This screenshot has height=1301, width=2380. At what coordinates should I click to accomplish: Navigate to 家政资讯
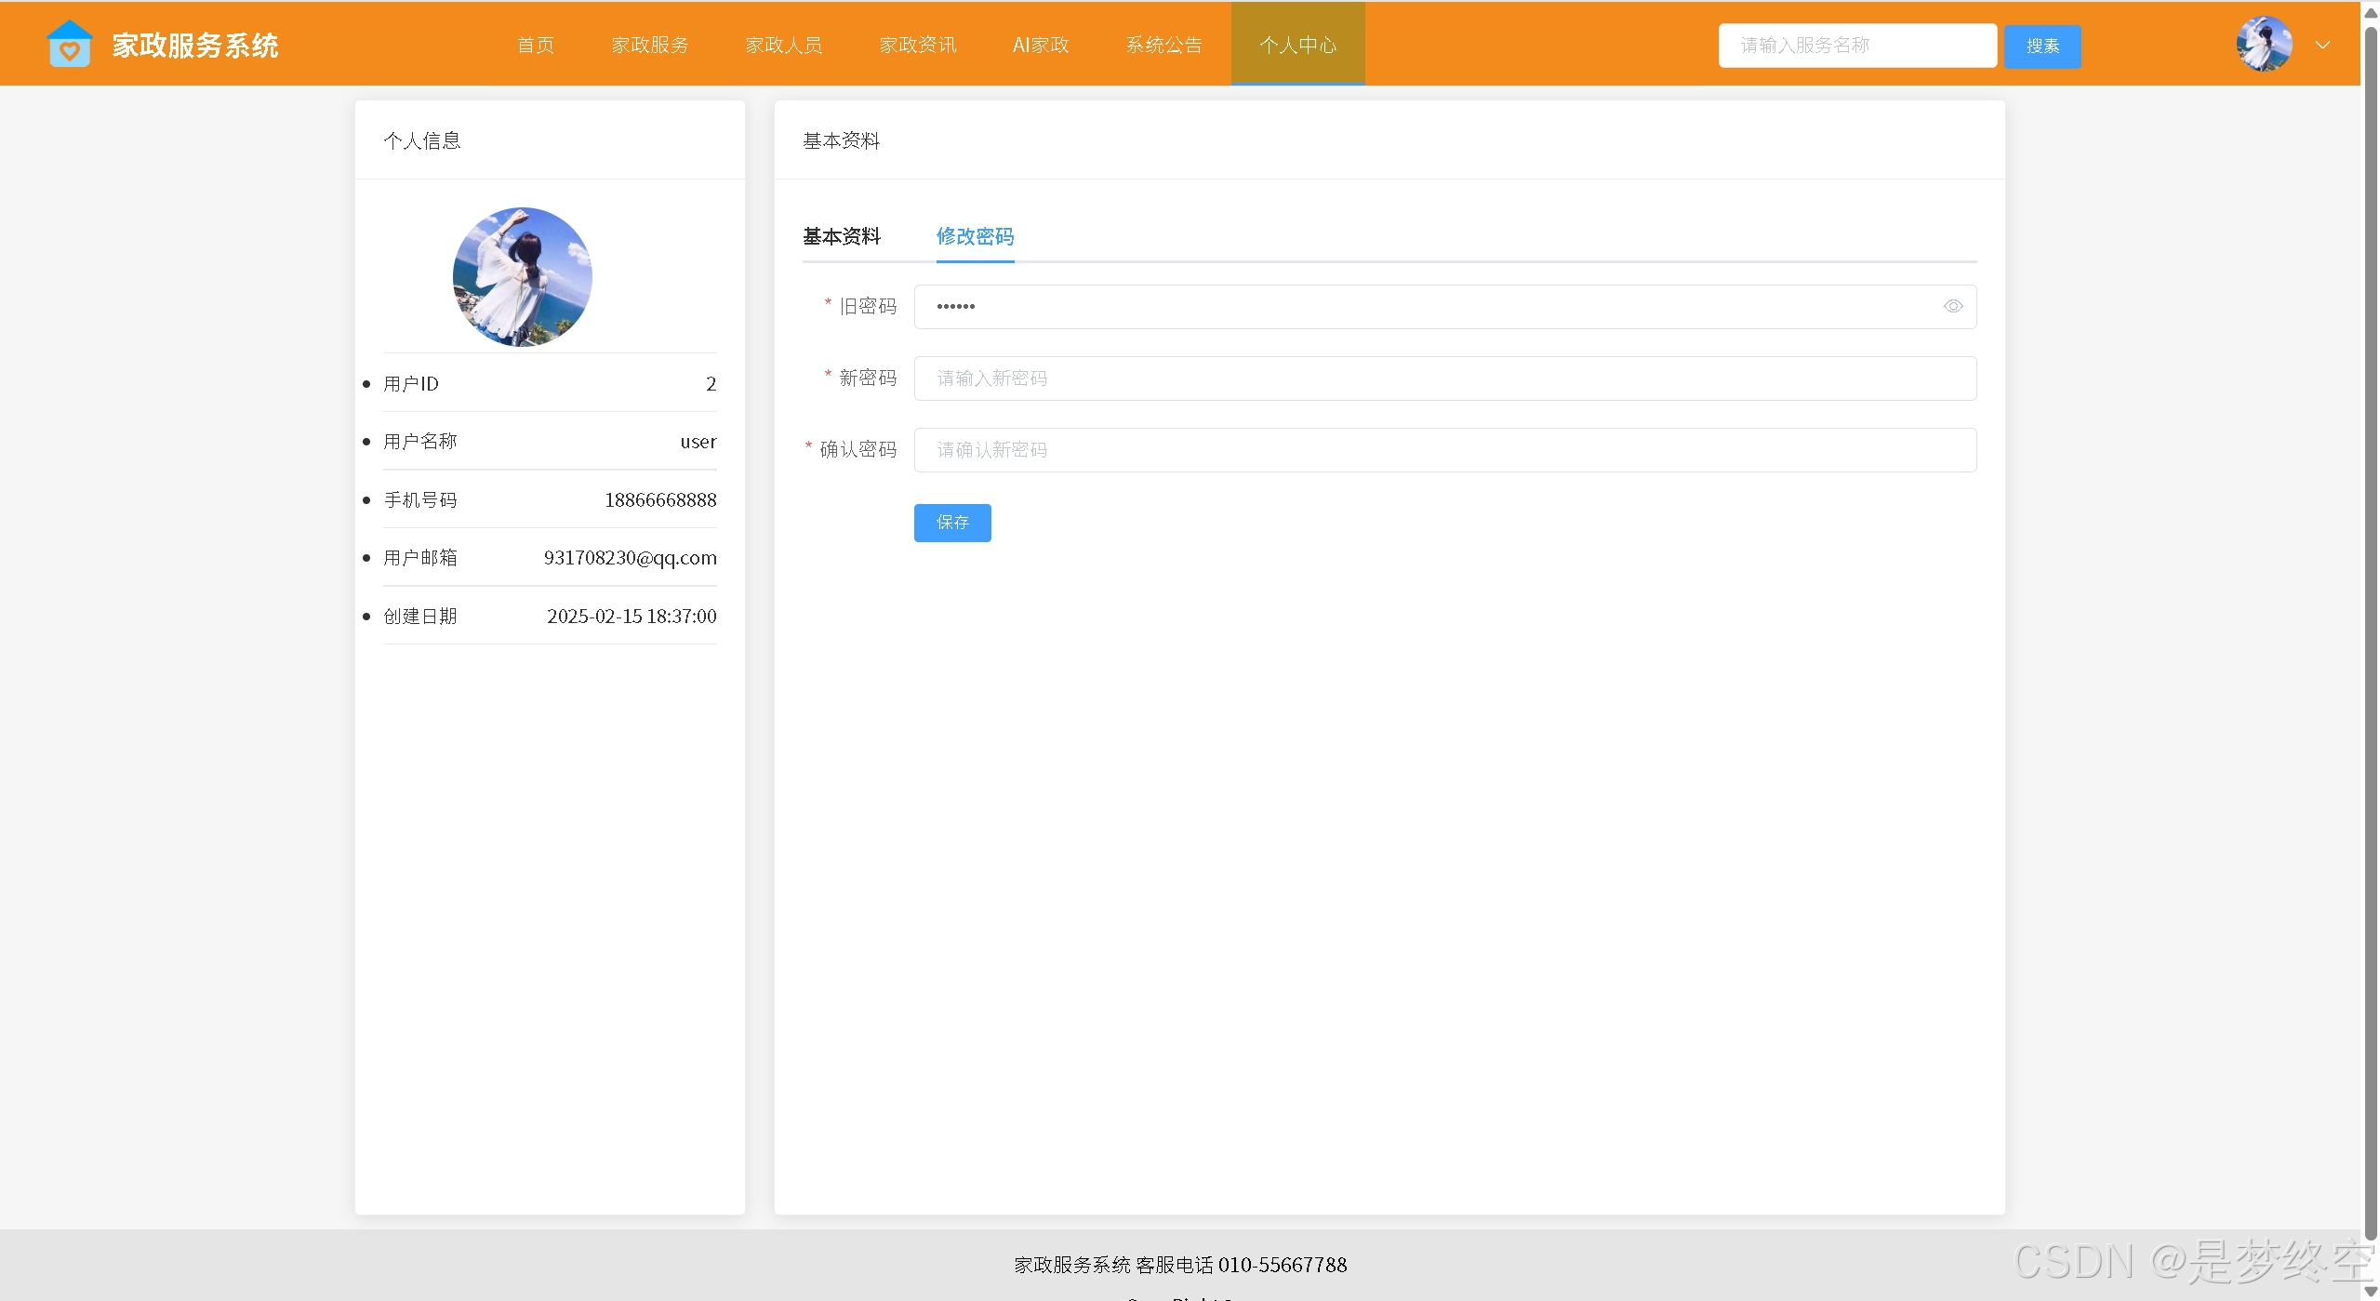(917, 45)
